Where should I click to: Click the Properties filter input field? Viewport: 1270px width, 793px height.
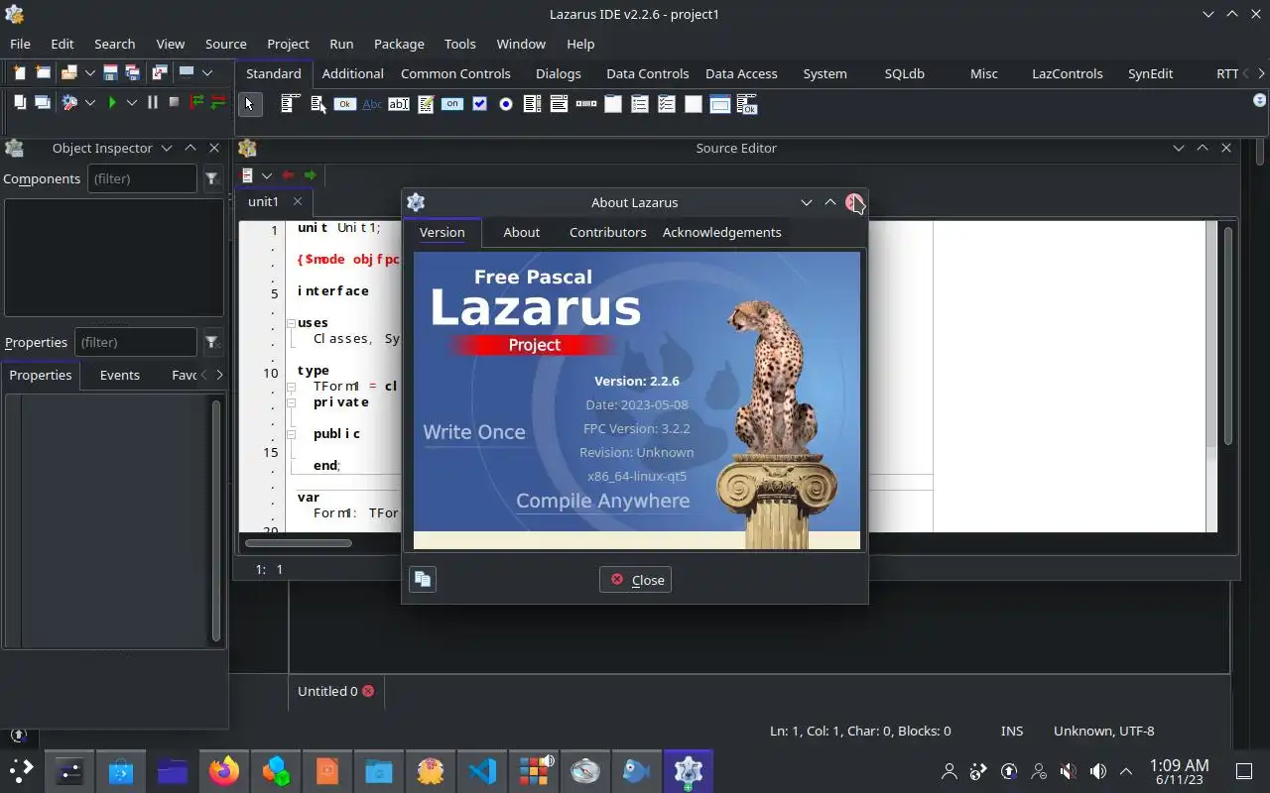tap(136, 342)
